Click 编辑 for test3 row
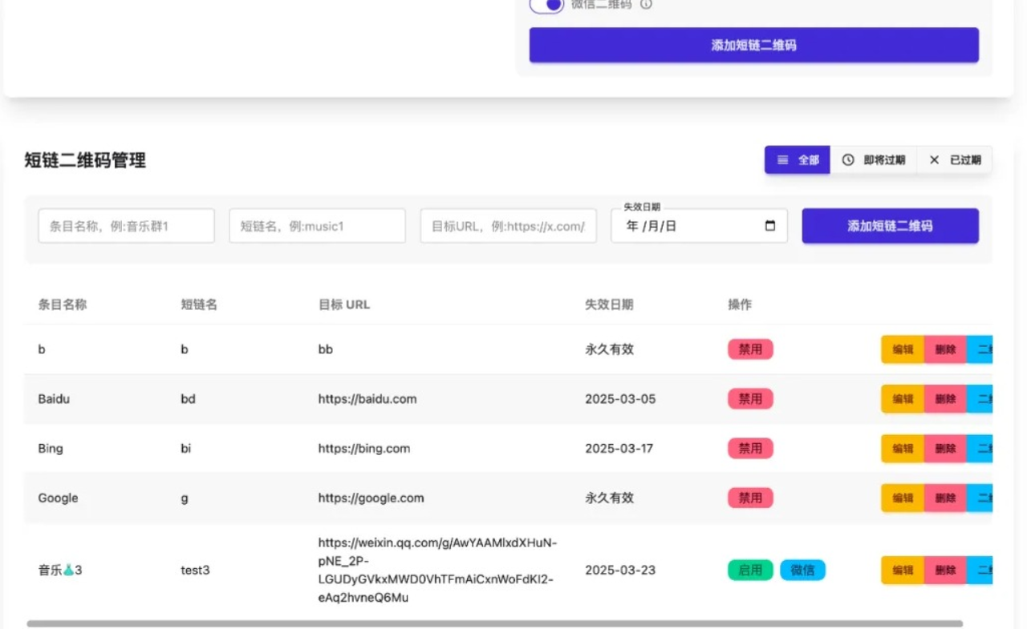This screenshot has width=1027, height=629. (x=903, y=570)
